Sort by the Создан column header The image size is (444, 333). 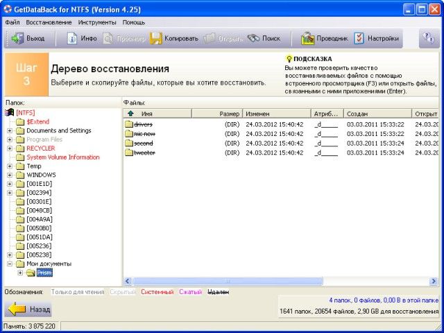(377, 114)
